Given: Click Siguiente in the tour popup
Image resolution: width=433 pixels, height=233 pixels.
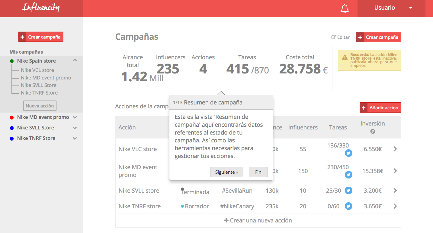Looking at the screenshot, I should point(226,172).
